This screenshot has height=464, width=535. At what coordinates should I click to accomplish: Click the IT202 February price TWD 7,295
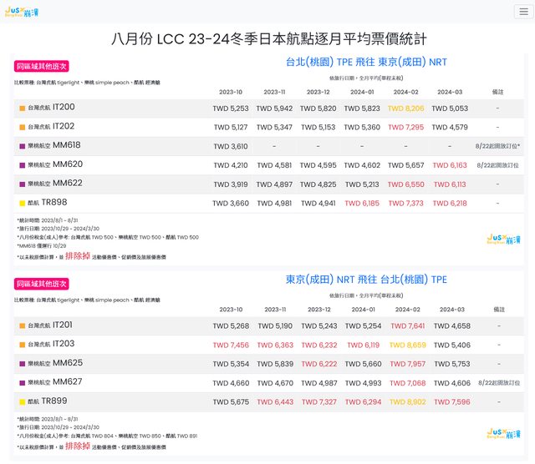click(405, 127)
